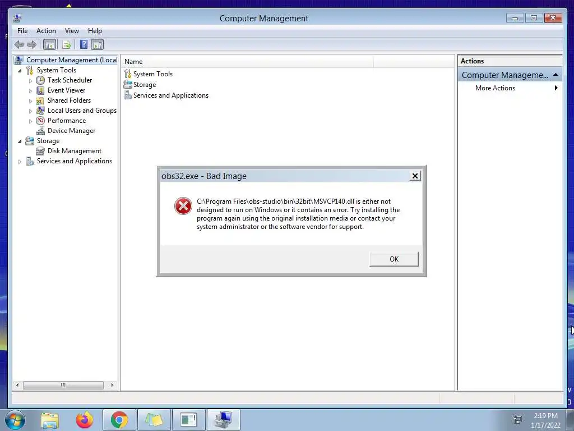
Task: Click the System Tools icon in Name list
Action: click(127, 74)
